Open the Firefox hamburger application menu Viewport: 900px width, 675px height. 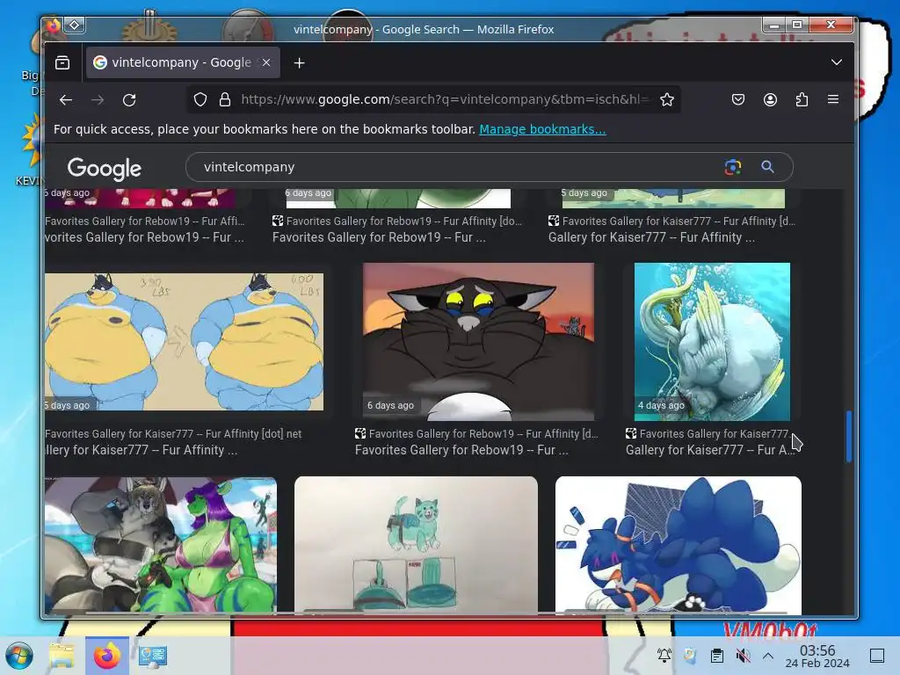point(833,100)
